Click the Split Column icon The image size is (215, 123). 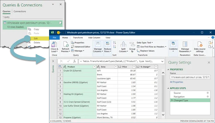(x=124, y=44)
